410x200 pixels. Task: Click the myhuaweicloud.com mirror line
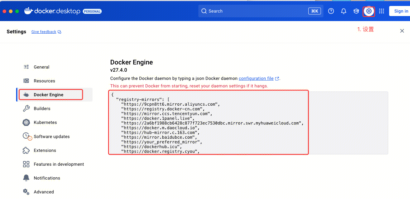click(x=212, y=123)
